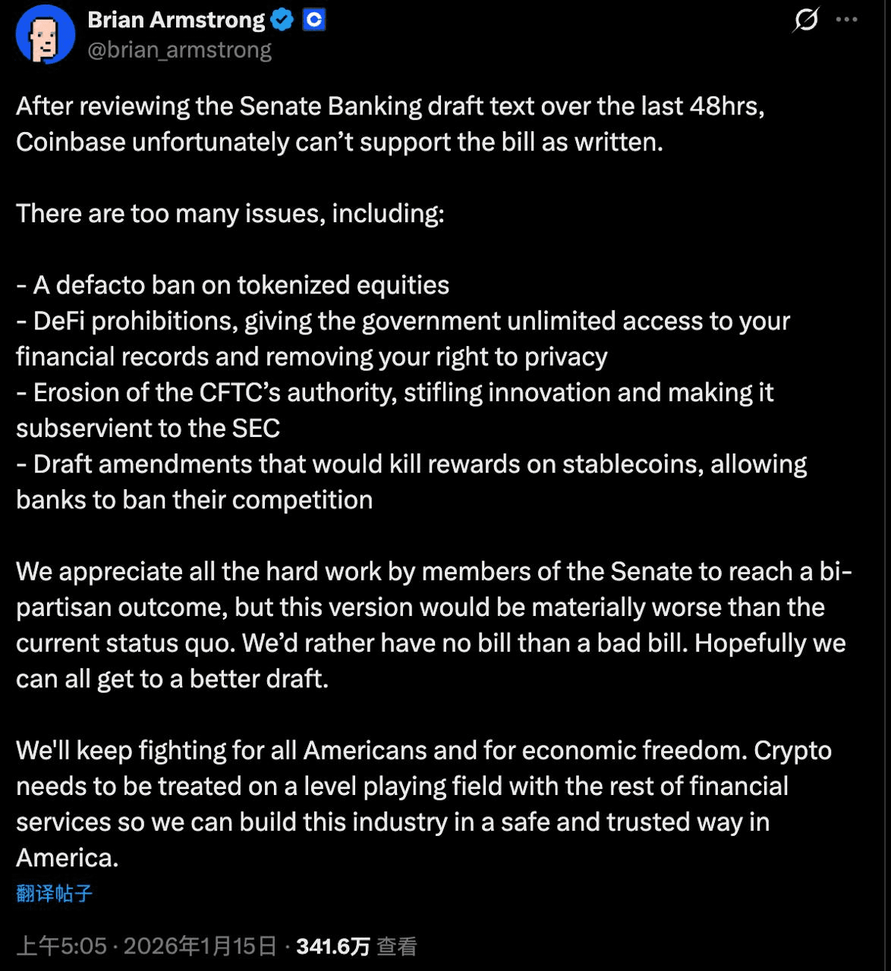This screenshot has width=891, height=971.
Task: Click Brian Armstrong's profile avatar
Action: coord(45,35)
